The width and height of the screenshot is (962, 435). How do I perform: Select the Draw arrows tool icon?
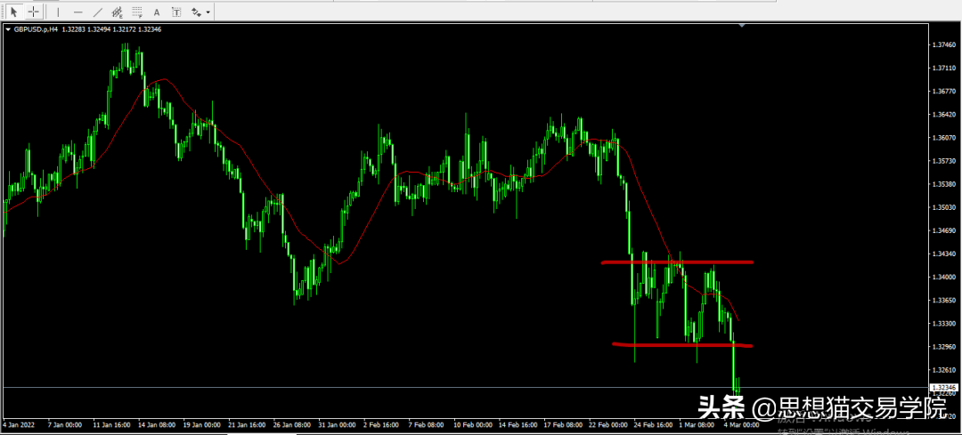[x=196, y=12]
